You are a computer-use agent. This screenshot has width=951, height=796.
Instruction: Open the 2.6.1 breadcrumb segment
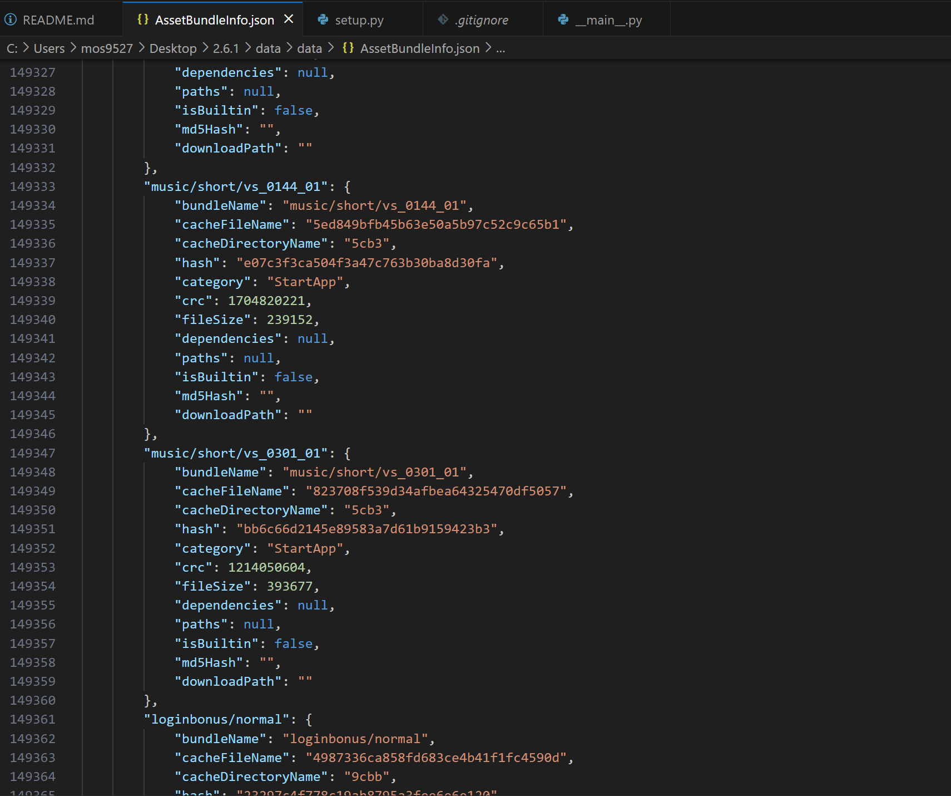point(226,48)
